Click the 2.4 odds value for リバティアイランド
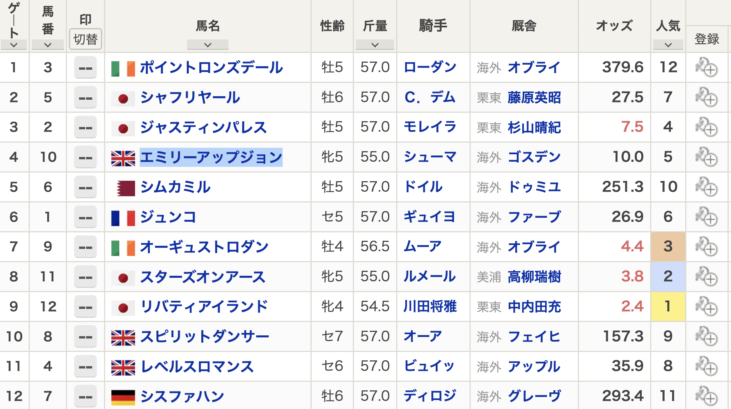Image resolution: width=731 pixels, height=409 pixels. pyautogui.click(x=632, y=307)
